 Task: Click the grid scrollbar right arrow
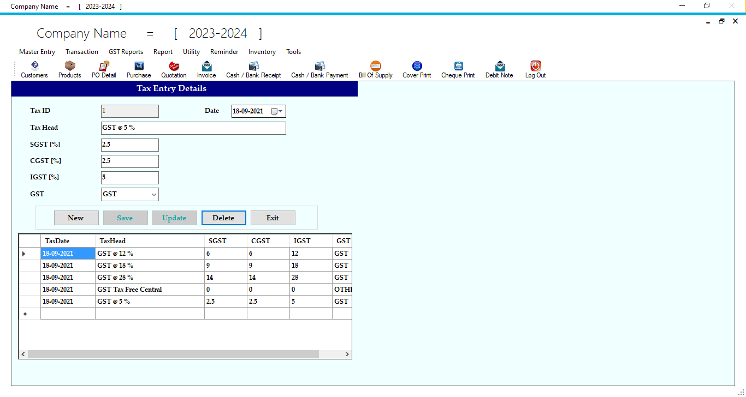point(347,354)
